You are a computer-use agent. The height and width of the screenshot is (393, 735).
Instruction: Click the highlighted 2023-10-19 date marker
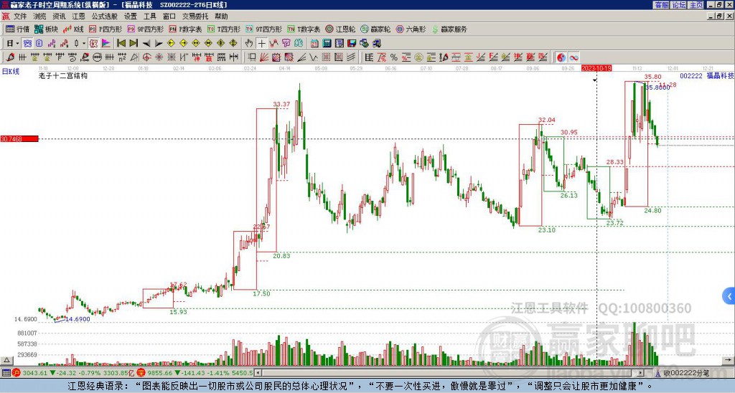coord(596,68)
